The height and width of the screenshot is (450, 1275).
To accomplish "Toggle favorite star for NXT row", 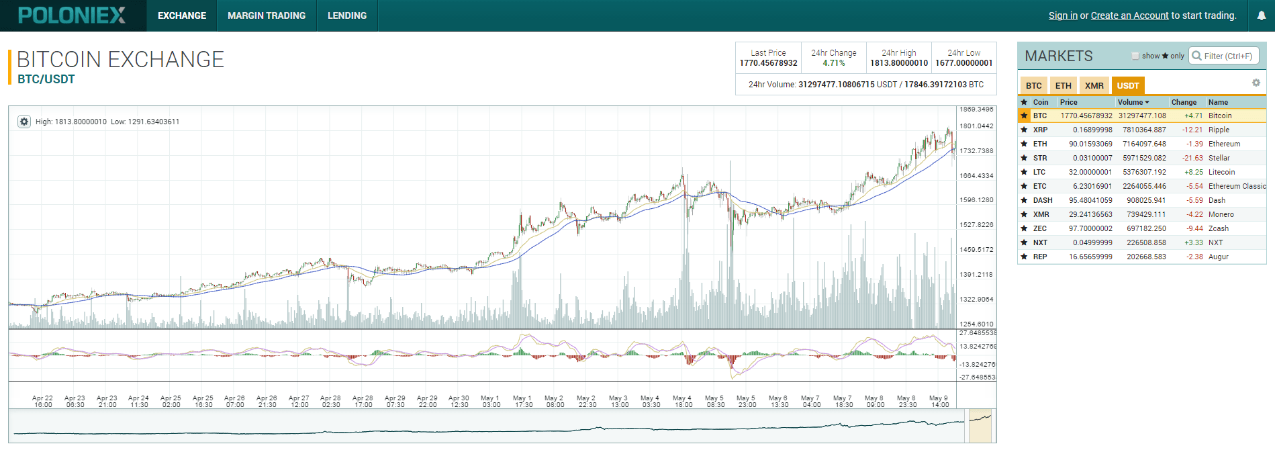I will click(1024, 242).
